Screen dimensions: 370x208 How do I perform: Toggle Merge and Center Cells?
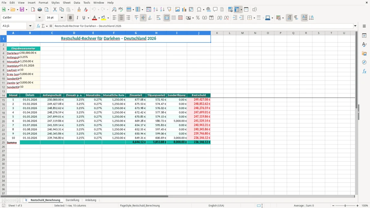tap(167, 18)
